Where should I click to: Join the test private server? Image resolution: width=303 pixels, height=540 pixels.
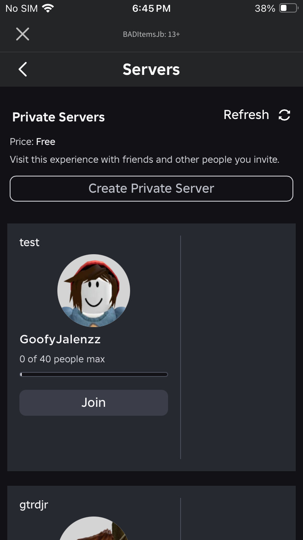[94, 402]
